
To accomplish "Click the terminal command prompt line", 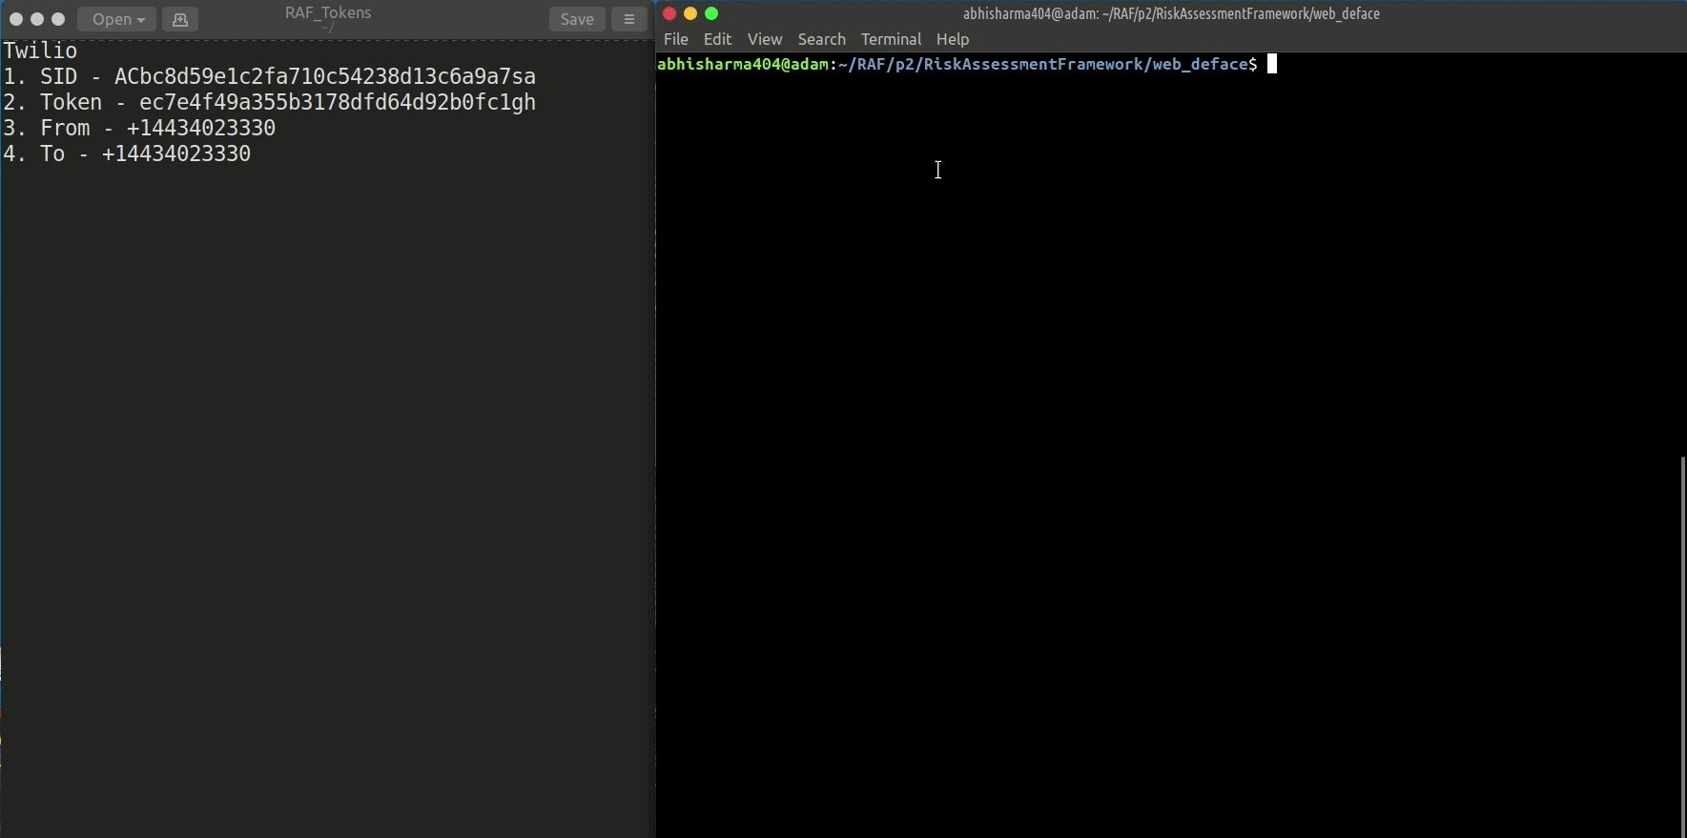I will 967,64.
